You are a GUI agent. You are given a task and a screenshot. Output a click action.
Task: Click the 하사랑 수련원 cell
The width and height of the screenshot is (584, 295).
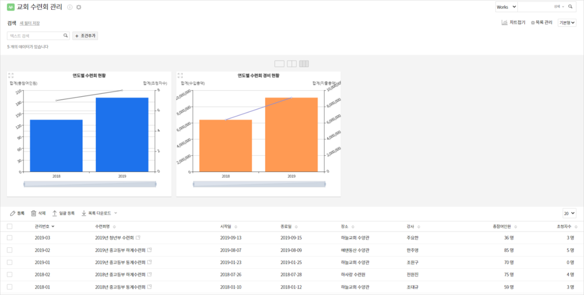click(x=353, y=275)
